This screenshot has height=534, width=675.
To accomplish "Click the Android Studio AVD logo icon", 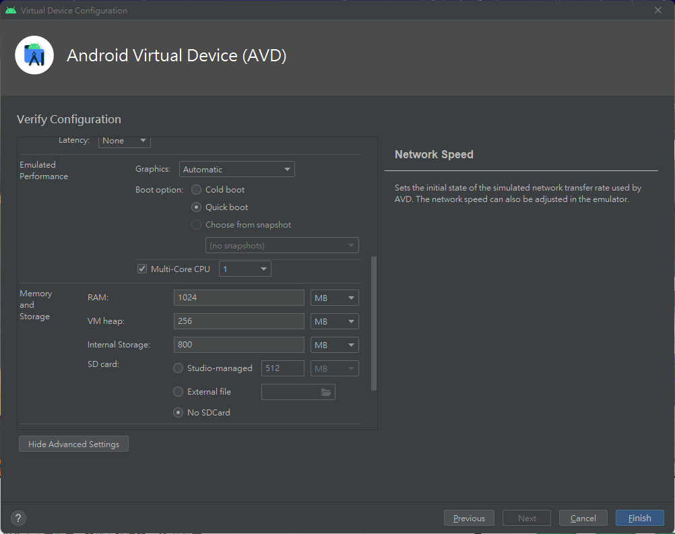I will tap(34, 55).
